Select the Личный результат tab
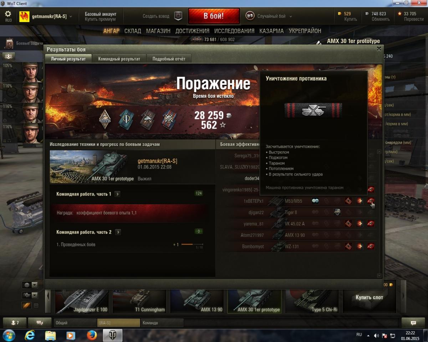The width and height of the screenshot is (428, 342). (68, 59)
